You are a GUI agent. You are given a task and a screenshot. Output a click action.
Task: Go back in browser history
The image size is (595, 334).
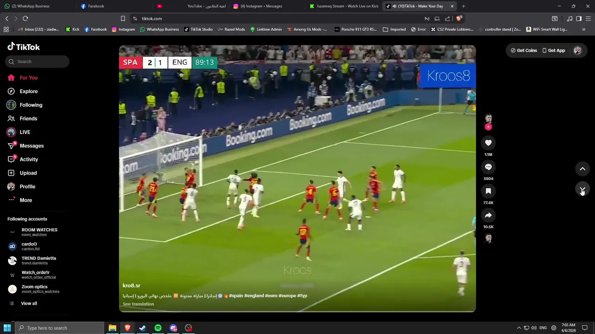(x=7, y=19)
